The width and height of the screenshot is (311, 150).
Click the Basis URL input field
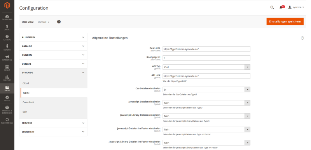206,49
